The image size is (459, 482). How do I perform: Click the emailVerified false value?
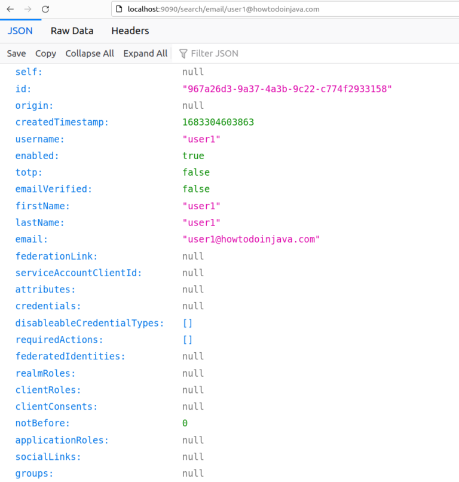(x=196, y=189)
